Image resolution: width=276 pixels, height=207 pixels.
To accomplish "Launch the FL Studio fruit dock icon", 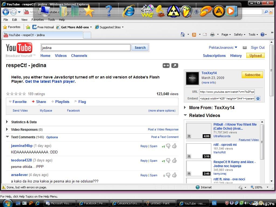I will [187, 11].
